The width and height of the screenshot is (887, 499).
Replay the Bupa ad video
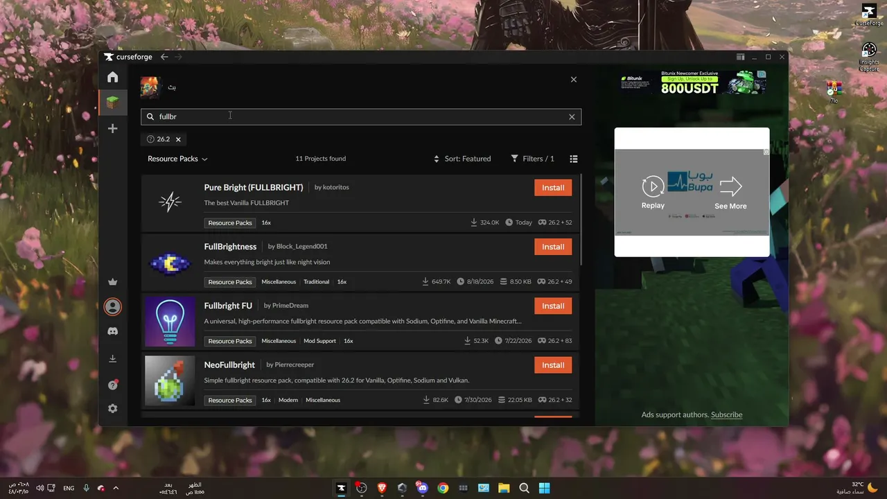point(653,192)
